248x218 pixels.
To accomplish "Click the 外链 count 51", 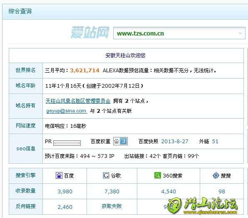I will (215, 141).
